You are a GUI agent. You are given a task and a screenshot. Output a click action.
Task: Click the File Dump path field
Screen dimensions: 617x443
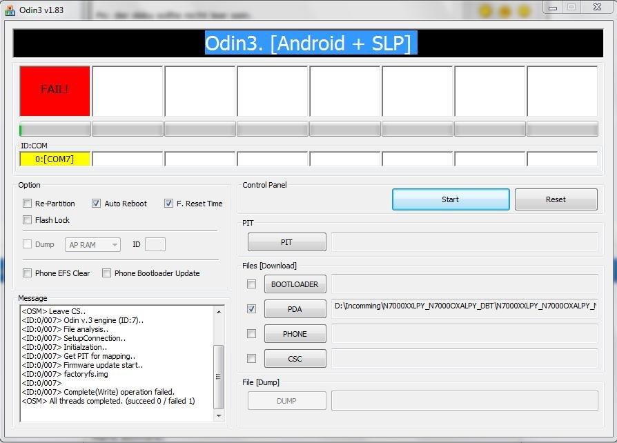tap(464, 400)
